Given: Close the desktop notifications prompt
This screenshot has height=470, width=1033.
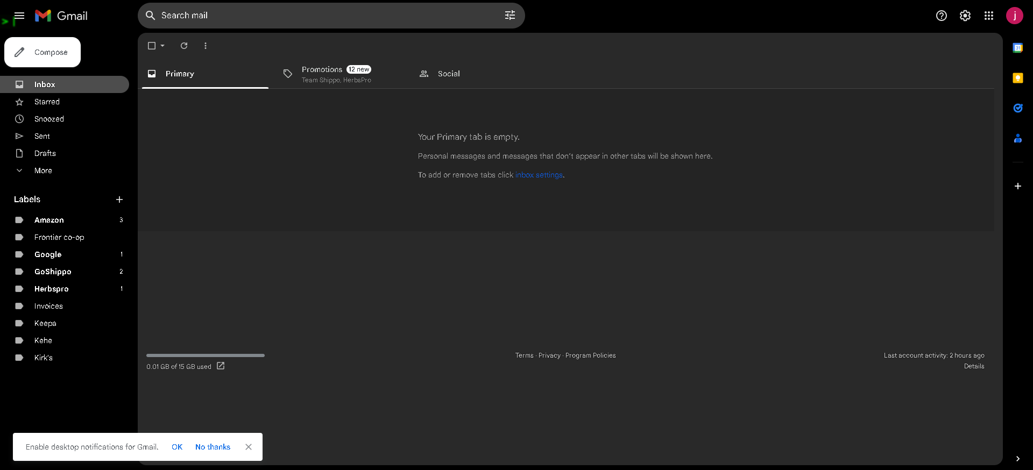Looking at the screenshot, I should tap(249, 447).
